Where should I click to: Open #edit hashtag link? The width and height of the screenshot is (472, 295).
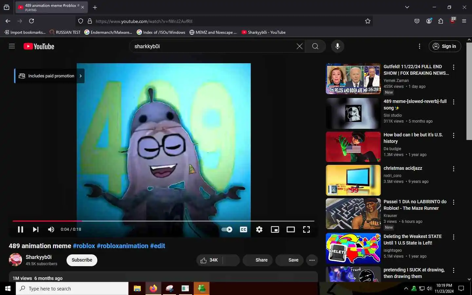[158, 246]
